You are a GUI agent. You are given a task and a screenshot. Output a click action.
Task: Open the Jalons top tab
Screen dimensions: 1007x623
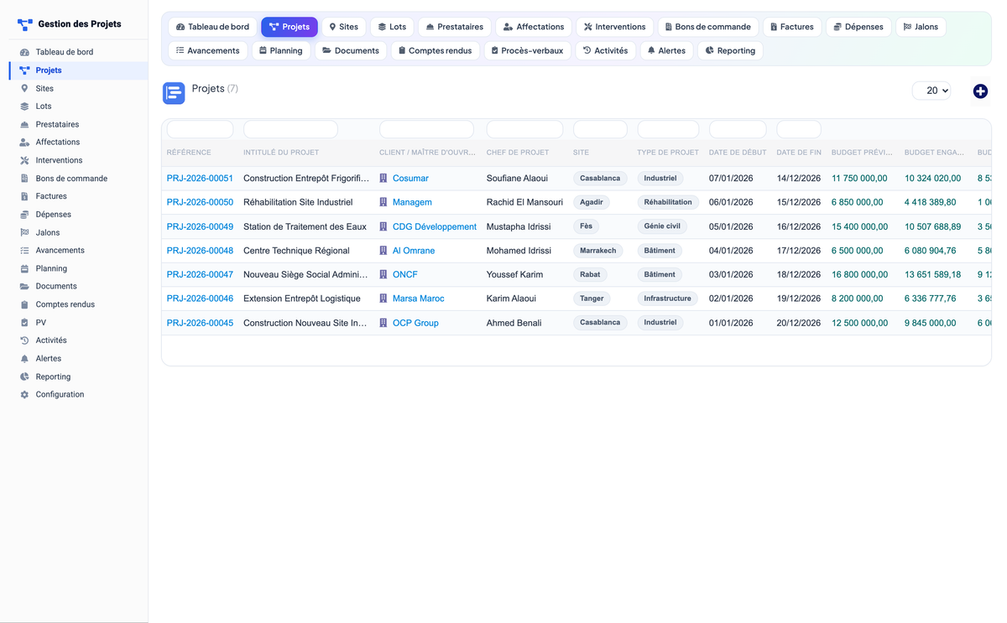pyautogui.click(x=921, y=27)
